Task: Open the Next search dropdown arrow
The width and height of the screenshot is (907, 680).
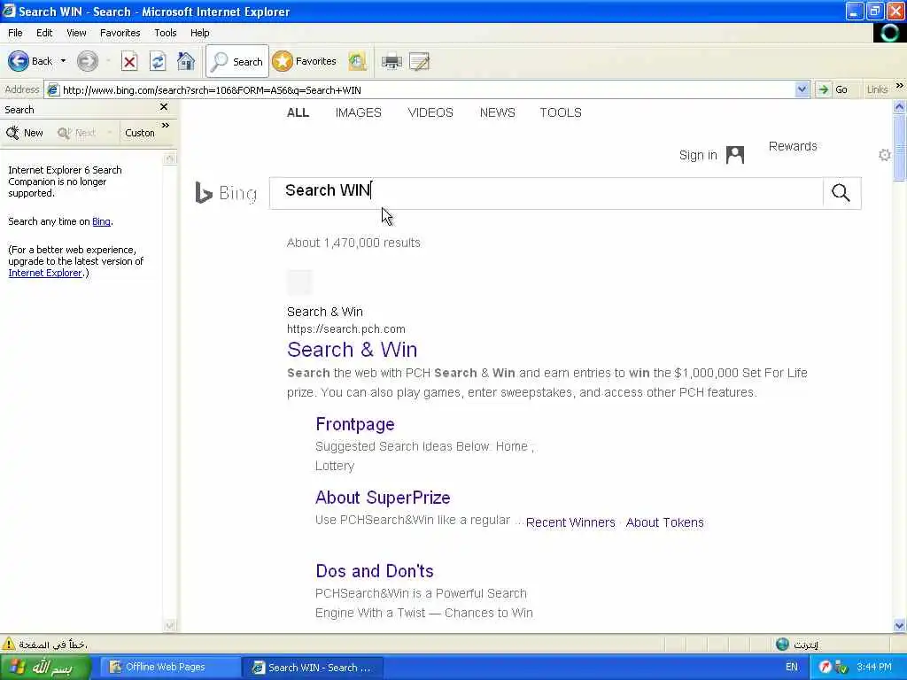Action: coord(109,133)
